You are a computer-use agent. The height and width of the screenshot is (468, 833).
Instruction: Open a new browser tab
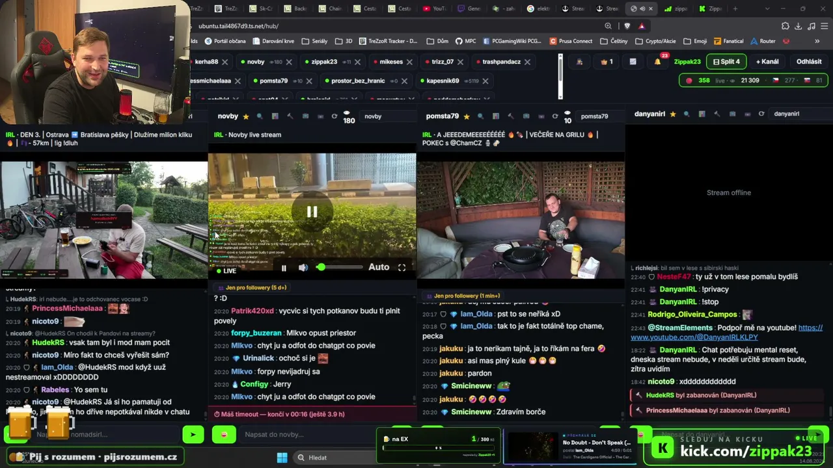click(x=735, y=8)
